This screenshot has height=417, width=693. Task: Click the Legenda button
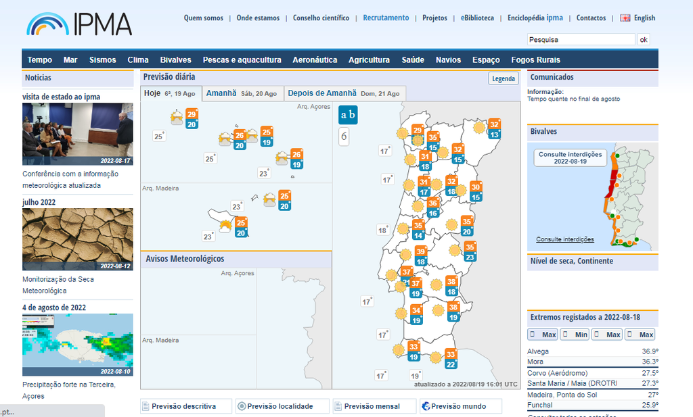point(504,78)
